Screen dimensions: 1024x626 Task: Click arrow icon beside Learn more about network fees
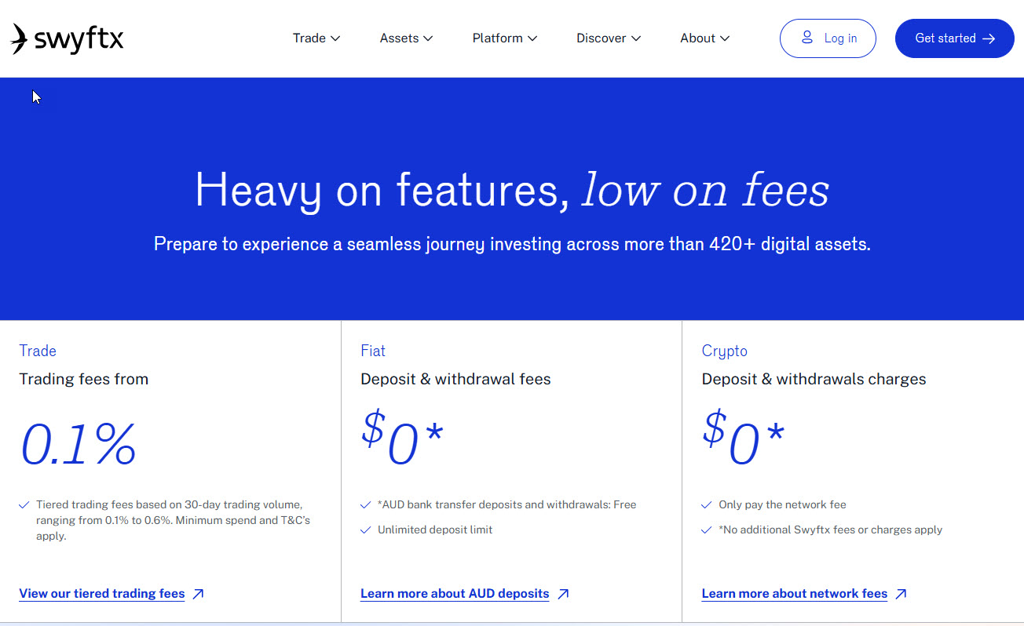pos(901,594)
